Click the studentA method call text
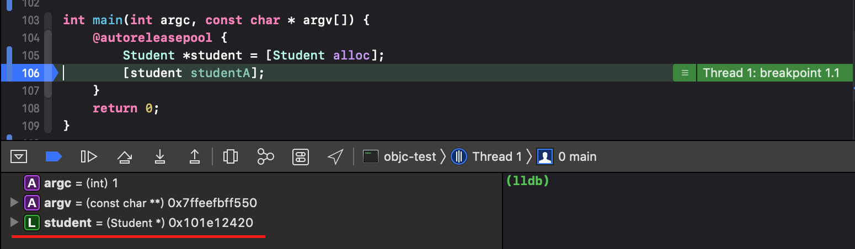Screen dimensions: 855x249 click(221, 73)
